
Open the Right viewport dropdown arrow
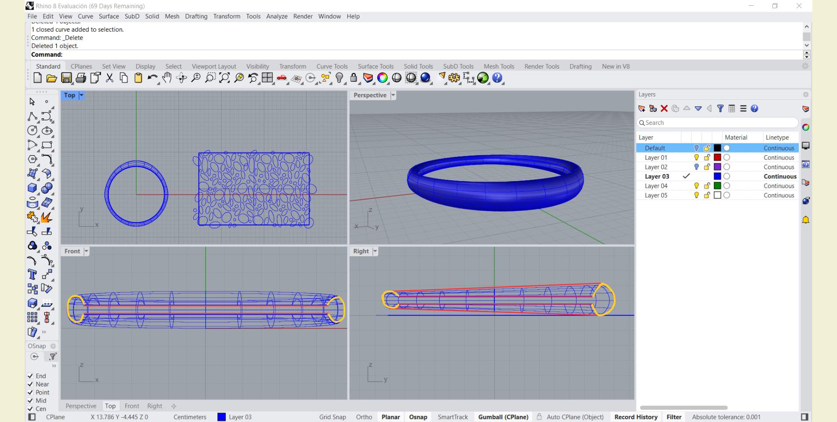pyautogui.click(x=375, y=251)
